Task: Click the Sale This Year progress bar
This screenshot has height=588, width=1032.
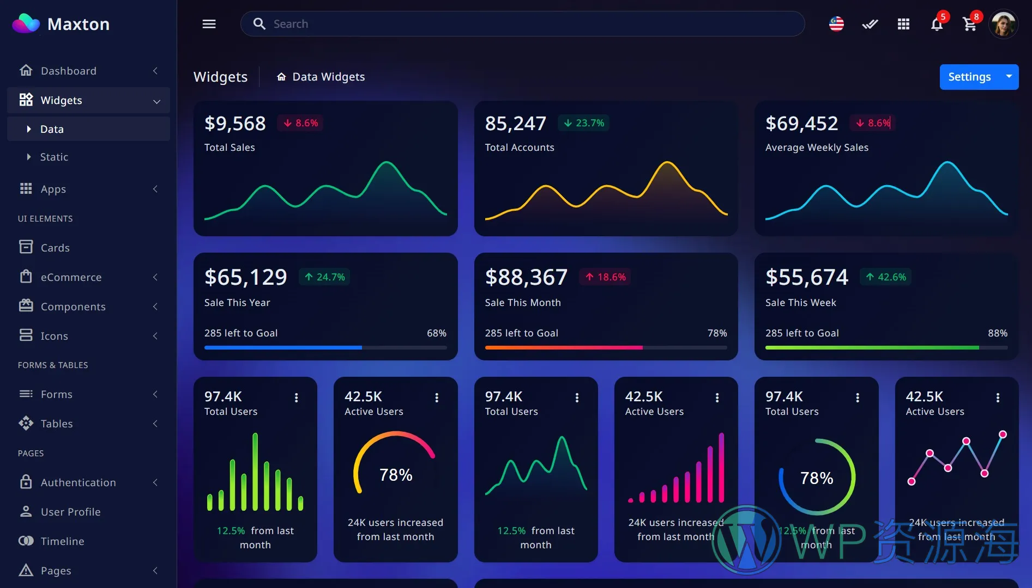Action: [325, 347]
